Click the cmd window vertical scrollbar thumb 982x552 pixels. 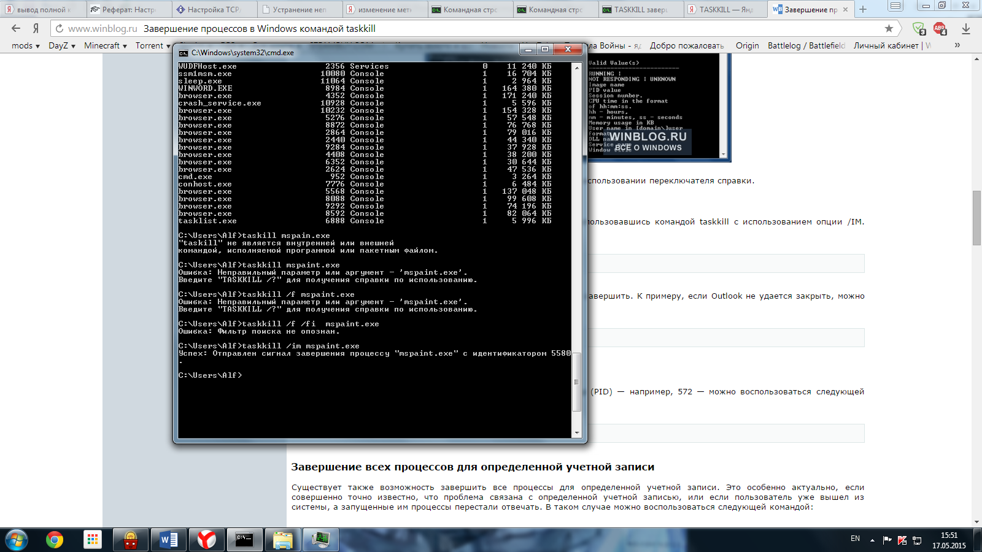pyautogui.click(x=576, y=381)
